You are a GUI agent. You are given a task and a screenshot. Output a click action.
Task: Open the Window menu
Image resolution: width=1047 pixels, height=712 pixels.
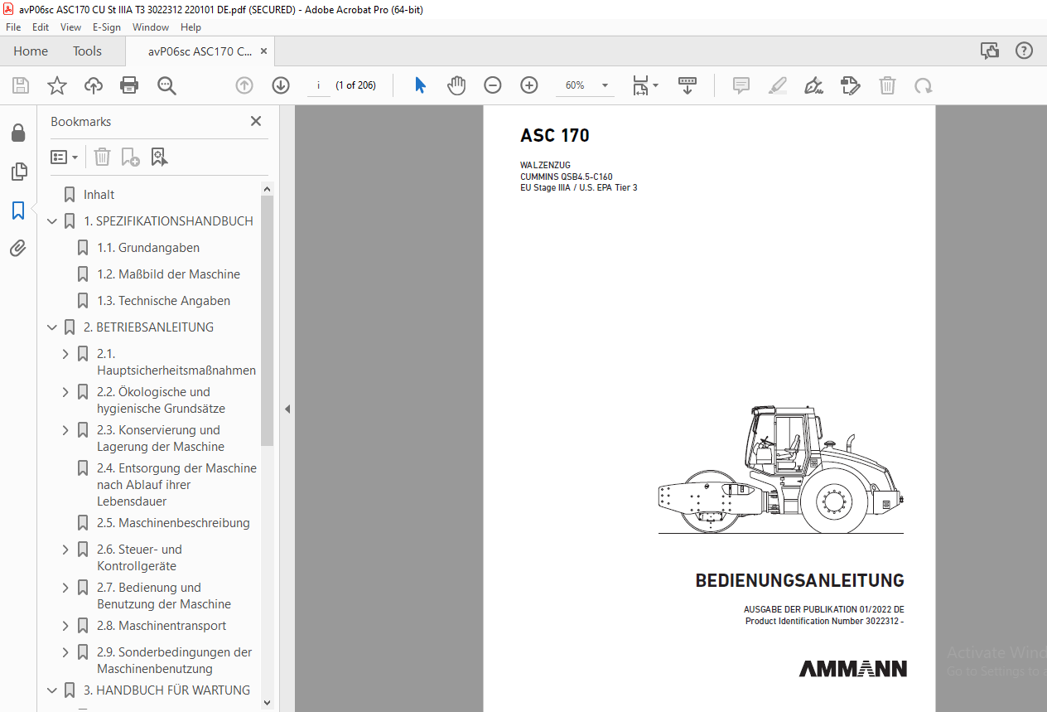(x=151, y=27)
